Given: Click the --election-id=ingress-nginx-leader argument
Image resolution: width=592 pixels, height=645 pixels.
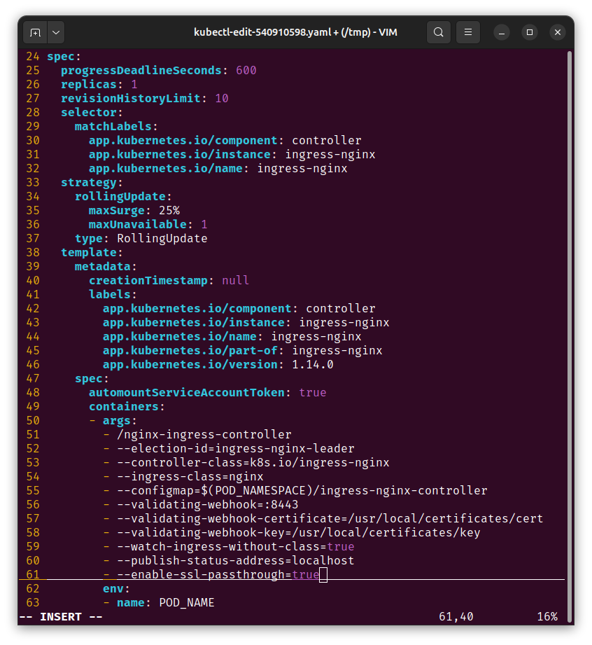Looking at the screenshot, I should [x=236, y=448].
